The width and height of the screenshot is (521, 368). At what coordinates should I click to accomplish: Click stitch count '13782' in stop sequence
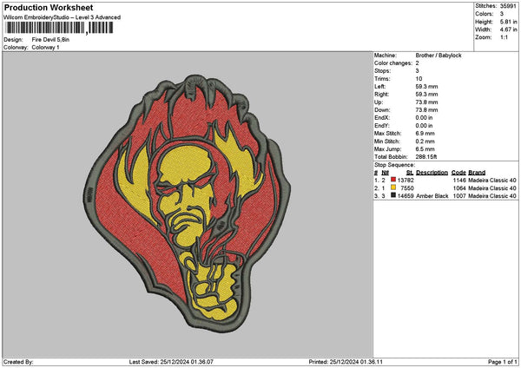click(406, 181)
